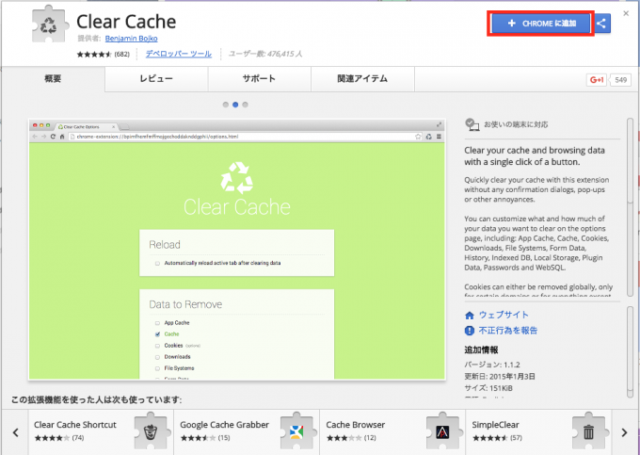
Task: Click the bookmark star in the preview address bar
Action: pos(418,137)
